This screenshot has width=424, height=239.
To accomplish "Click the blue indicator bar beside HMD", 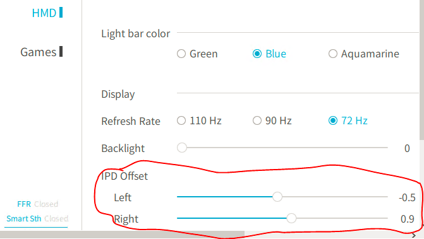I will (61, 13).
